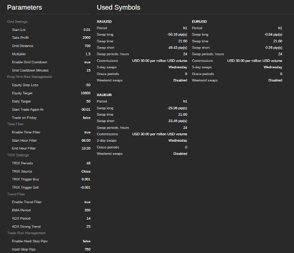Click the XAUEUR symbol title

click(x=104, y=95)
